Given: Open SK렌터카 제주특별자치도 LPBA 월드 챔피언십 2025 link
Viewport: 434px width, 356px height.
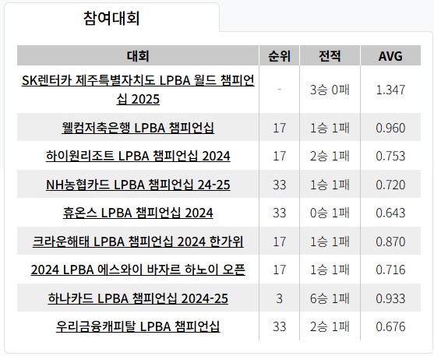Looking at the screenshot, I should (138, 90).
